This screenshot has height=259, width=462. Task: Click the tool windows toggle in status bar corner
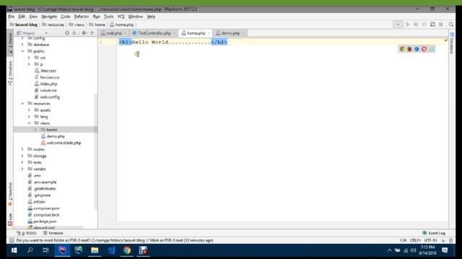pyautogui.click(x=12, y=240)
